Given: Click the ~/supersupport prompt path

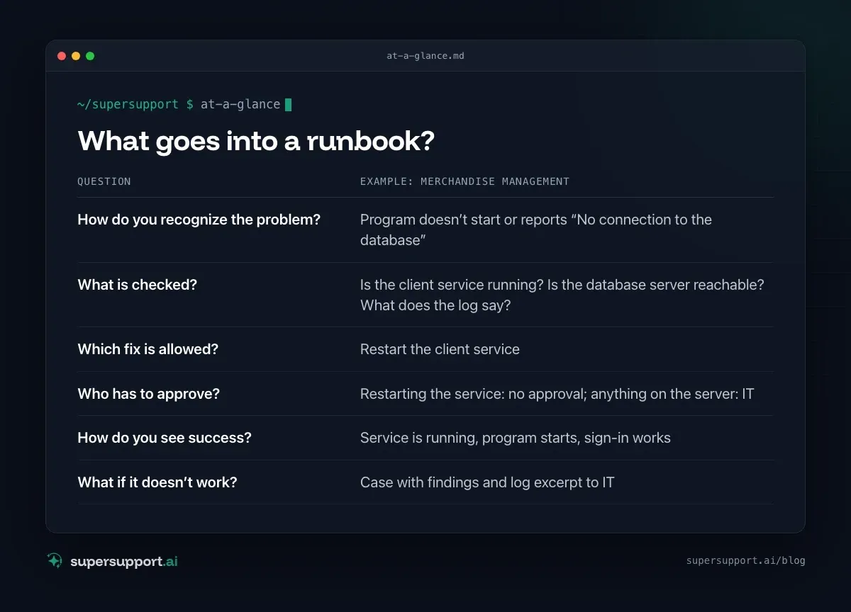Looking at the screenshot, I should click(128, 104).
